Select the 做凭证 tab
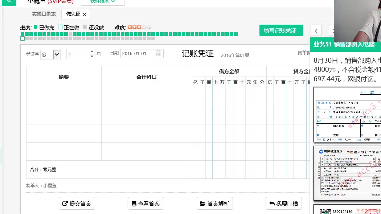Image resolution: width=381 pixels, height=214 pixels. [x=73, y=14]
